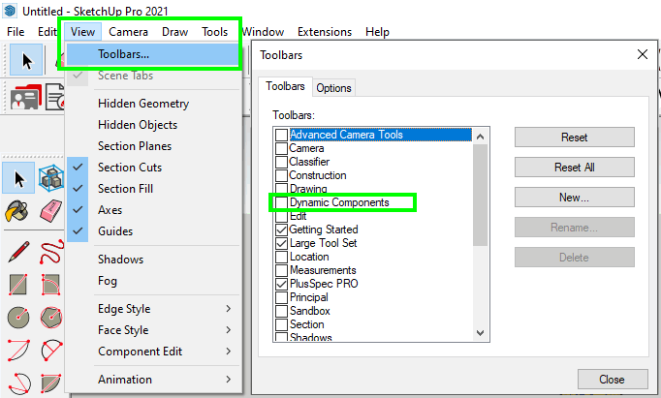Click the toolbar list scroll down arrow
The image size is (661, 398).
point(480,333)
